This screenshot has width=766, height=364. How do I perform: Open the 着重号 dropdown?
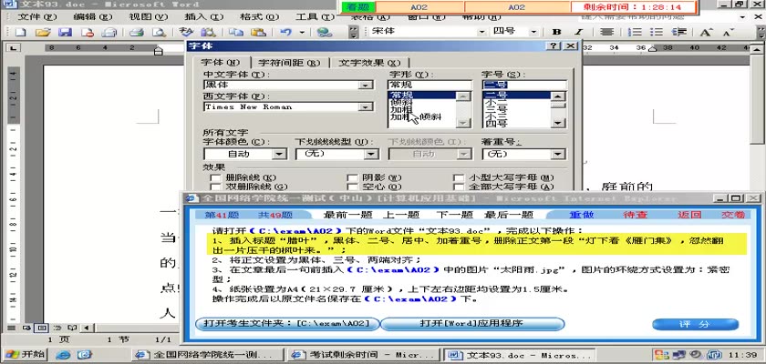(558, 154)
